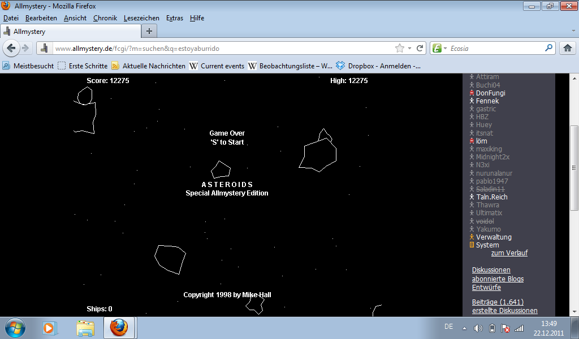Viewport: 579px width, 339px height.
Task: Click user Taln.Reich in the sidebar
Action: (x=491, y=197)
